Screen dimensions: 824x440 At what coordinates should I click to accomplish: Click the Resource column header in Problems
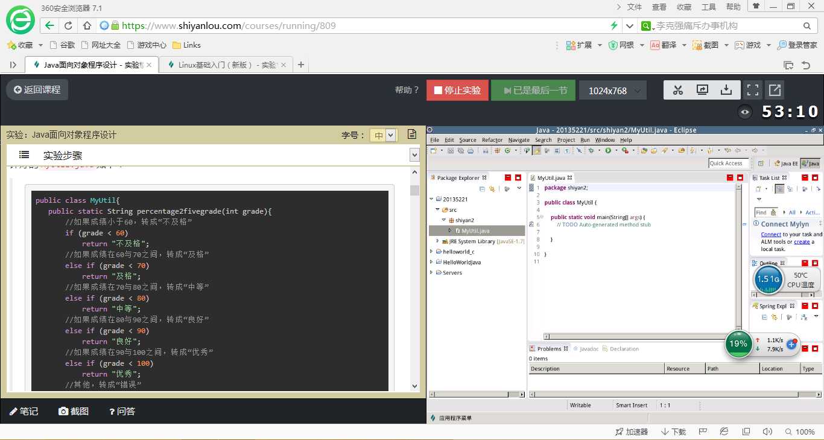(685, 368)
